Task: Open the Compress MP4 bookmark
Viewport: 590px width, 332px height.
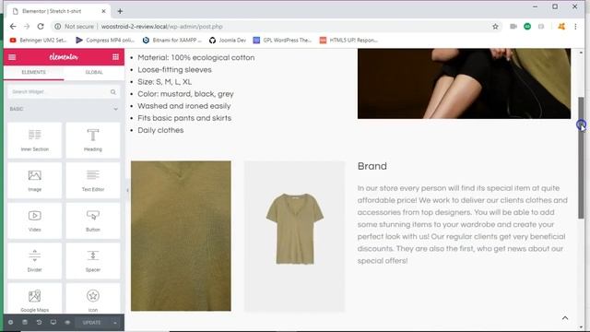Action: 105,40
